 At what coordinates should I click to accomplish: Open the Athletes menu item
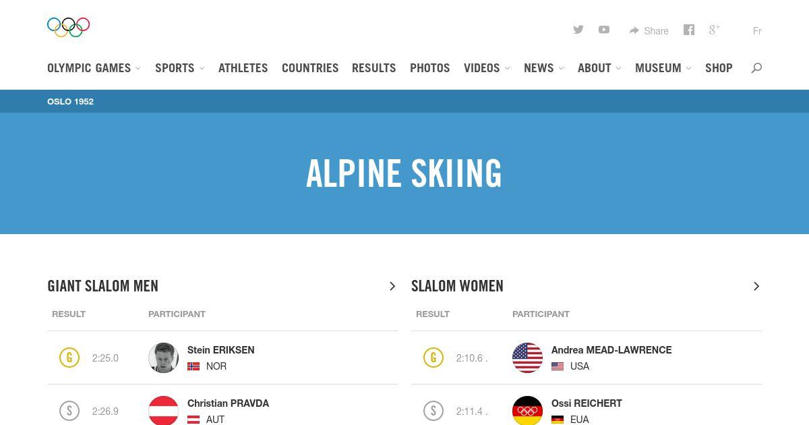pos(243,68)
